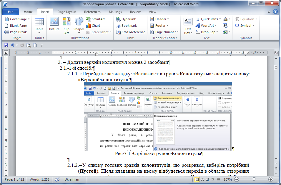Switch to the Mailings tab

(x=115, y=12)
